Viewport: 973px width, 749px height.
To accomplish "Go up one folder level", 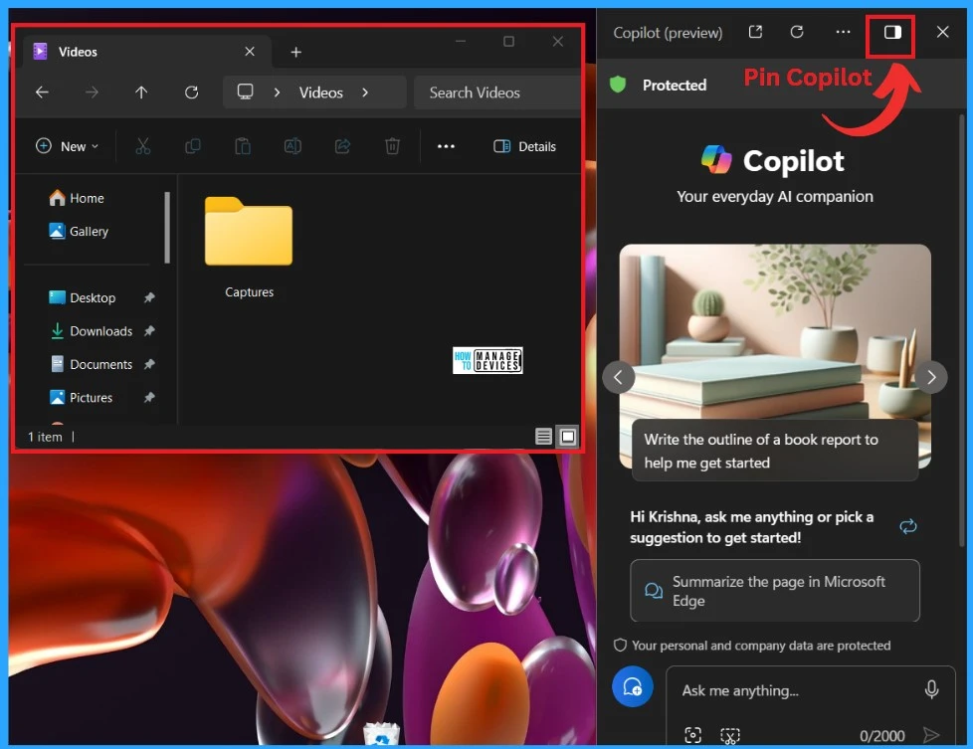I will tap(141, 93).
